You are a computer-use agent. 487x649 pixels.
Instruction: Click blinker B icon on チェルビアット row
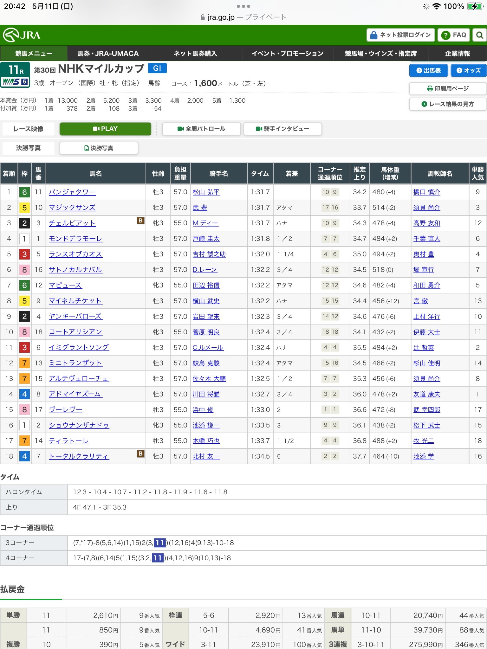140,221
